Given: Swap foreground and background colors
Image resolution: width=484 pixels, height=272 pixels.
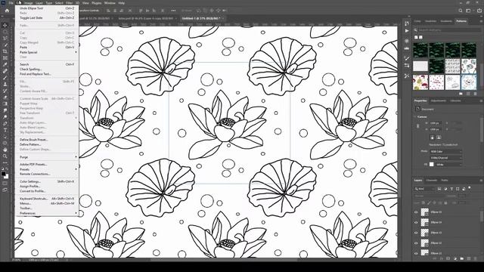Looking at the screenshot, I should point(7,169).
